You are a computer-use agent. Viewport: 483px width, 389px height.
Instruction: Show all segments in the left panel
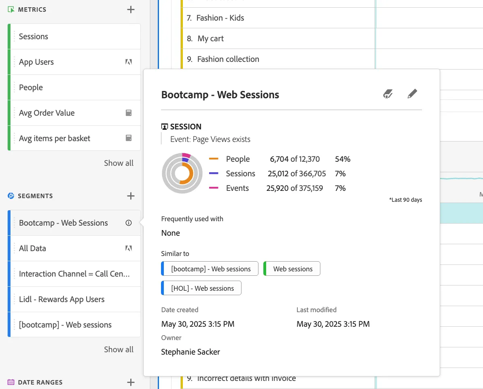pyautogui.click(x=119, y=349)
